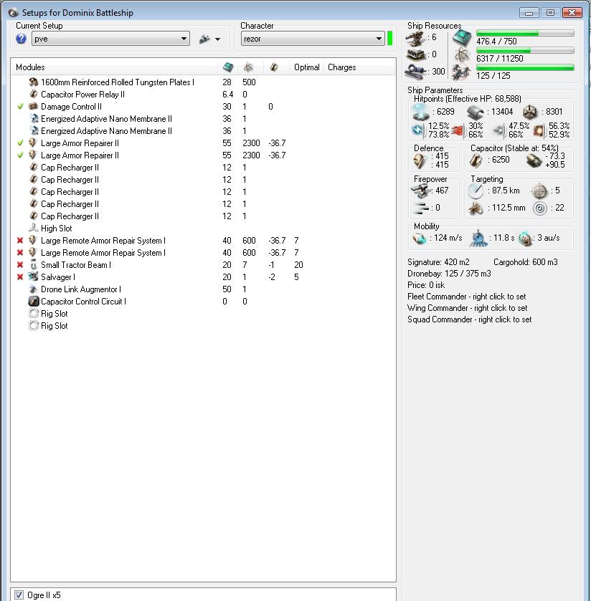Click scan resolution icon 112.5 mm

coord(476,208)
